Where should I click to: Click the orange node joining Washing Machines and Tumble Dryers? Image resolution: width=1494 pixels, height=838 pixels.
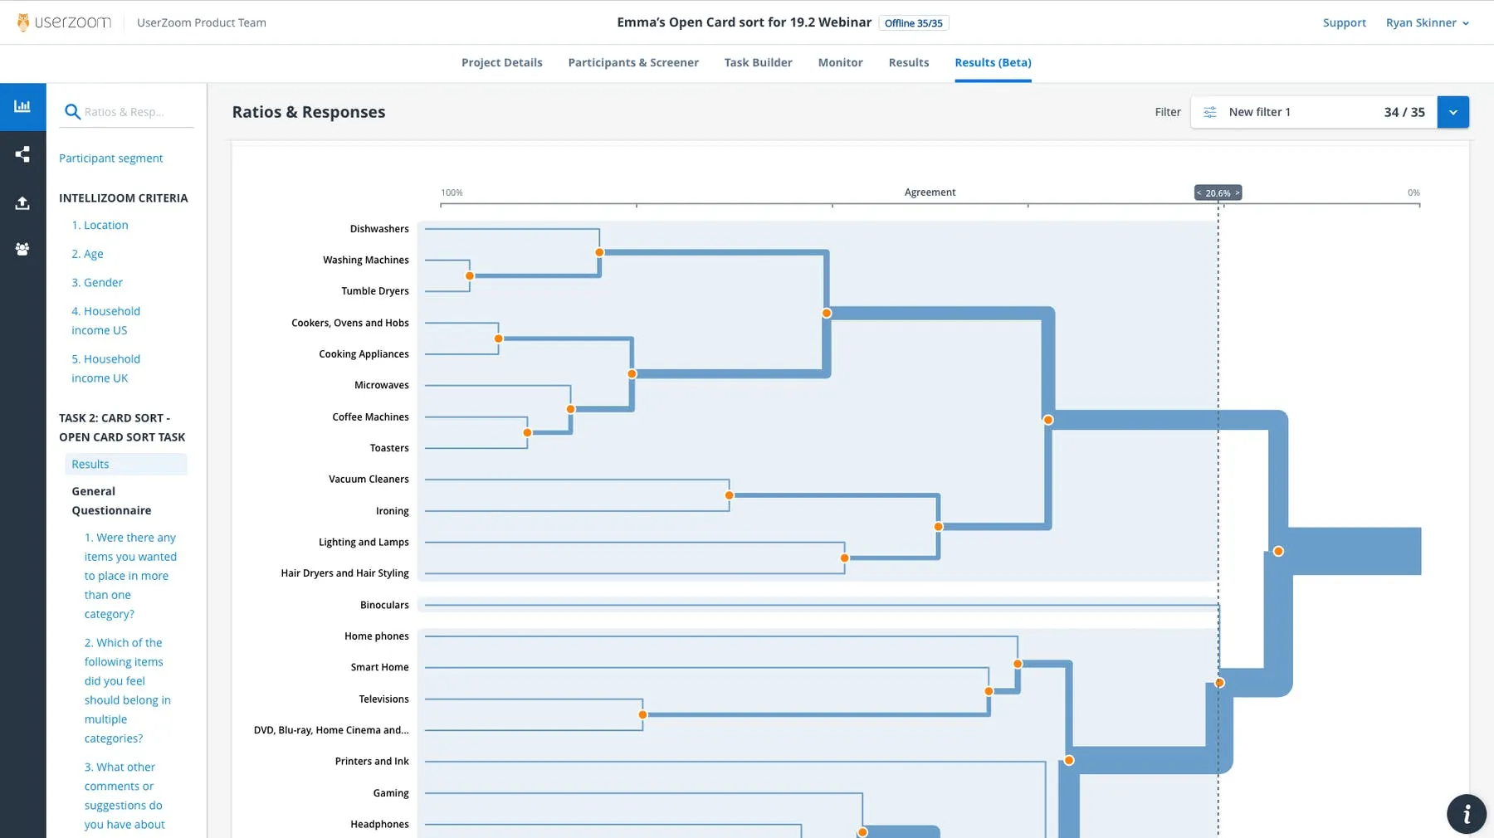[470, 274]
